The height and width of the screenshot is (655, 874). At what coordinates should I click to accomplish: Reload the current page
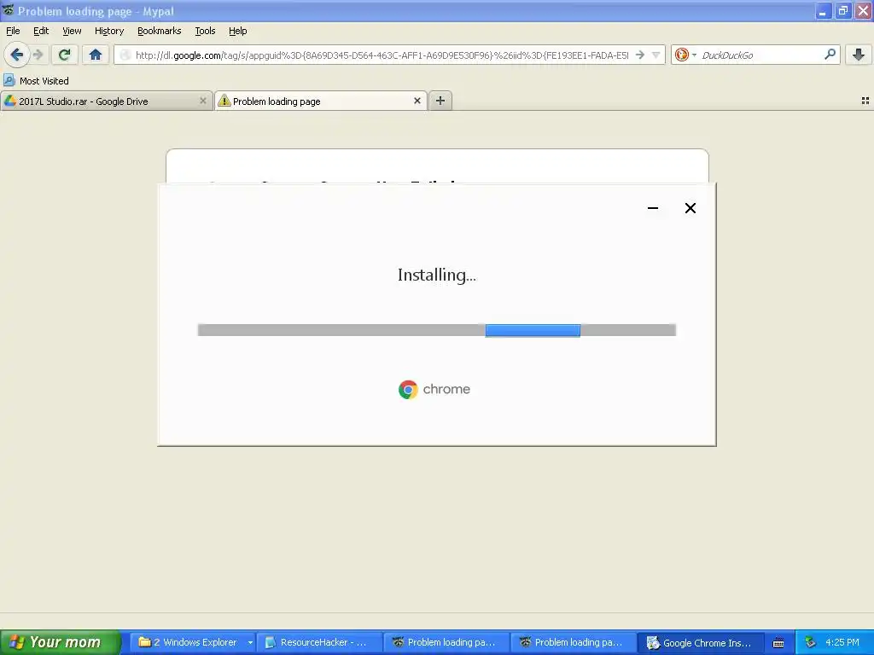coord(64,55)
